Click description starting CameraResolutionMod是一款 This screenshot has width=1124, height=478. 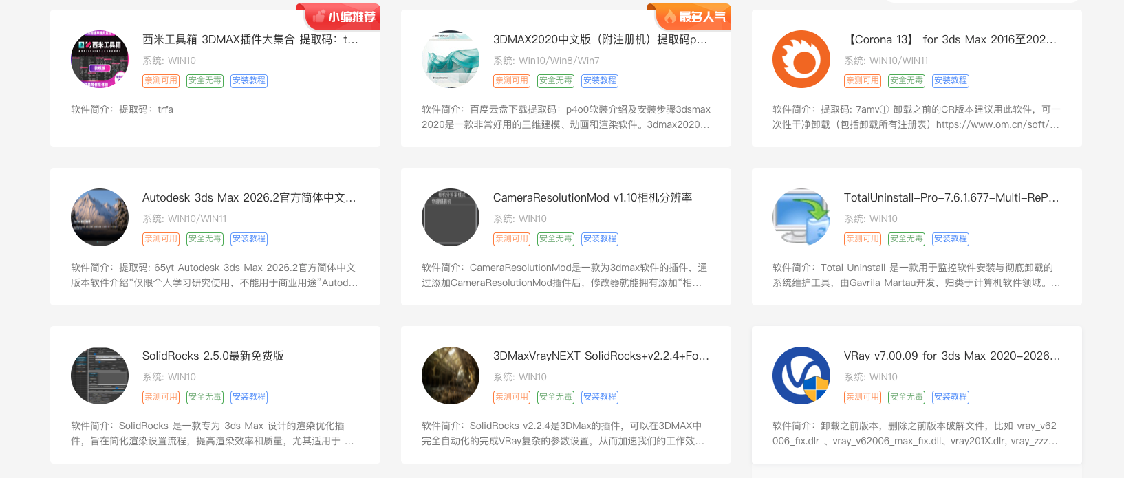(565, 275)
